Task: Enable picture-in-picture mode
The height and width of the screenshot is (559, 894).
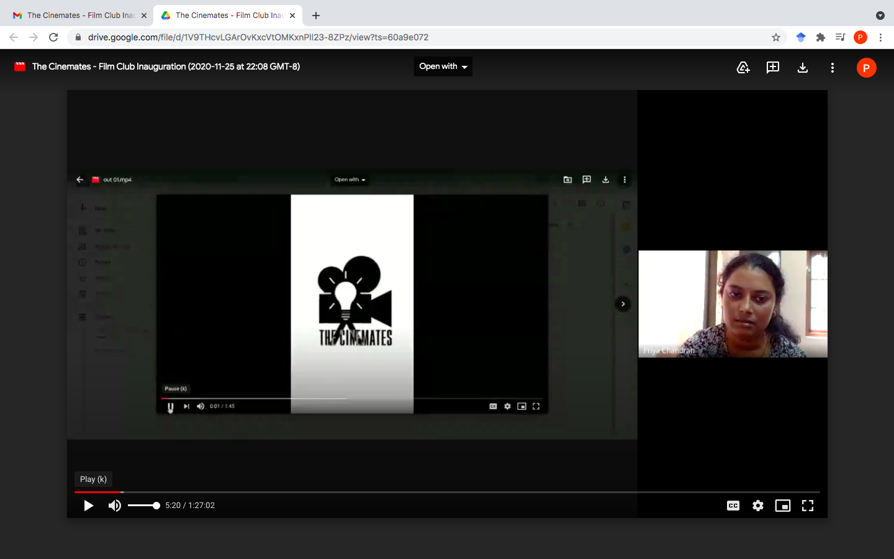Action: [x=783, y=506]
